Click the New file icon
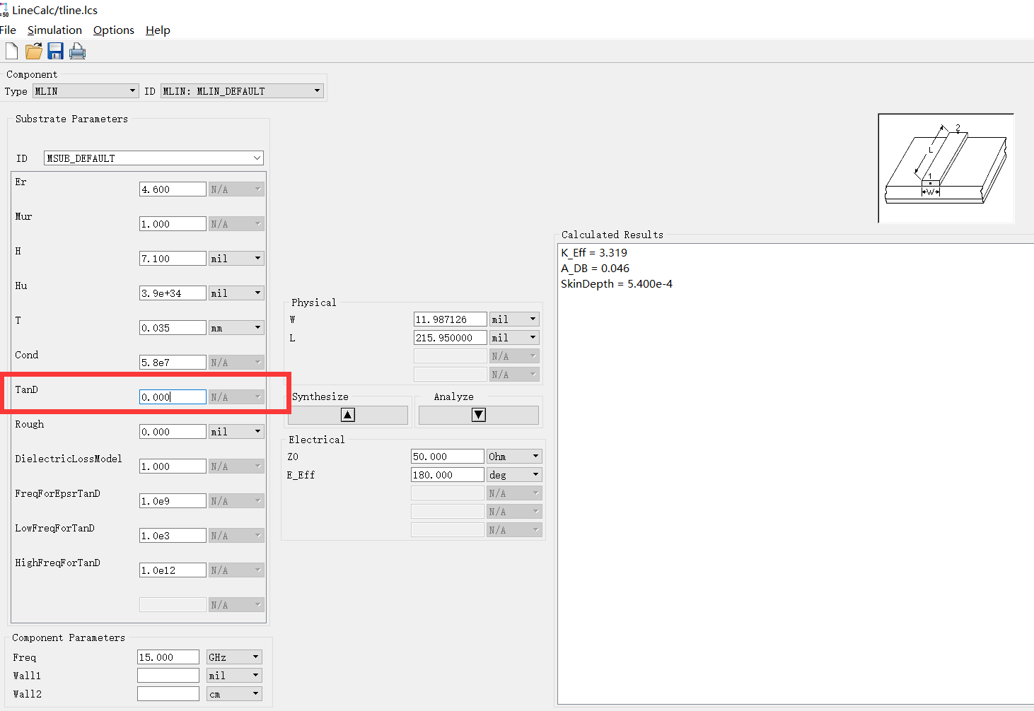Viewport: 1034px width, 711px height. click(11, 51)
